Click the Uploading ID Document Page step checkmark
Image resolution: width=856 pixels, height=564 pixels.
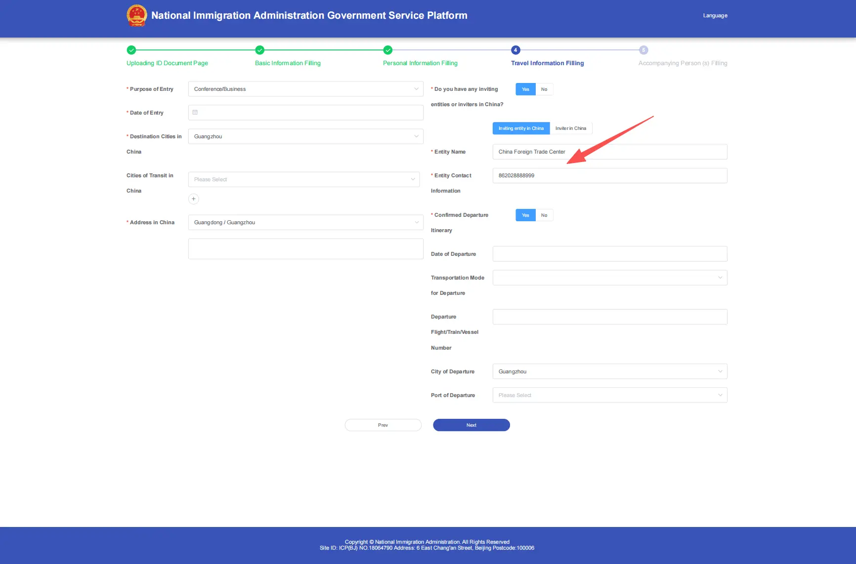131,50
